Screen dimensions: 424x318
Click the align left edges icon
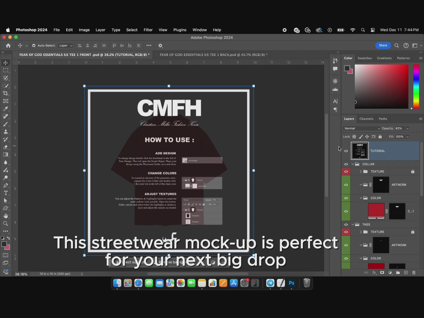pos(80,46)
